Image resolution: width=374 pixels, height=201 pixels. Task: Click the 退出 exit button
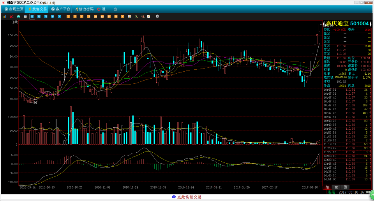pyautogui.click(x=108, y=9)
